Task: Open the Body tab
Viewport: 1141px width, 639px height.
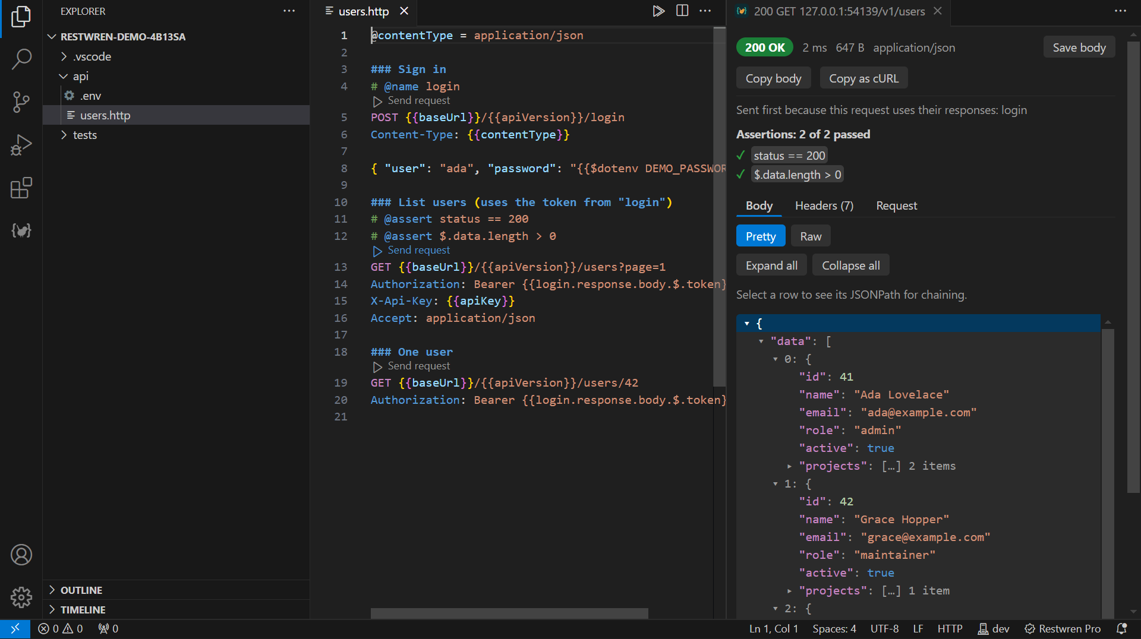Action: pyautogui.click(x=759, y=205)
